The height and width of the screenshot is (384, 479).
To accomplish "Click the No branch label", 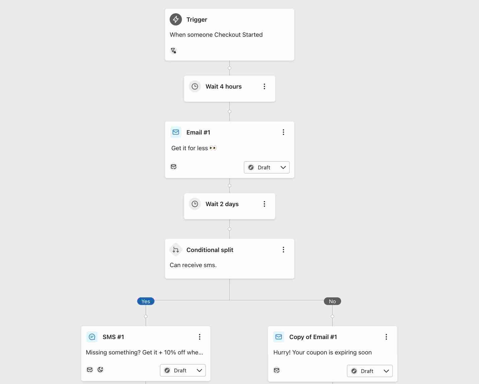I will click(x=332, y=301).
